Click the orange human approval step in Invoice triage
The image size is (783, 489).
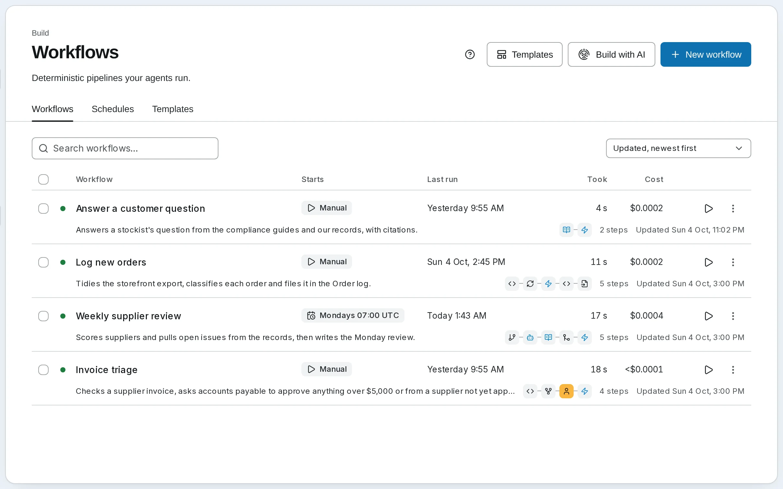(x=566, y=391)
